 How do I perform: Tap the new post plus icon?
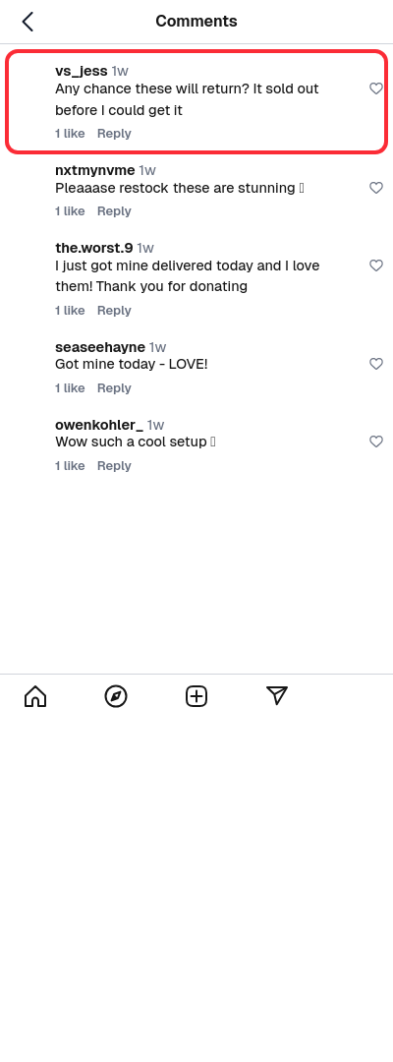(196, 695)
